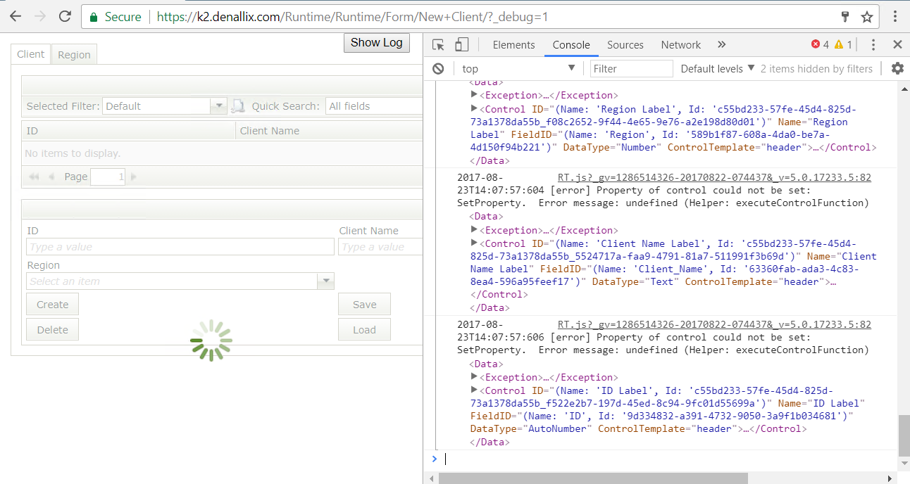The height and width of the screenshot is (484, 910).
Task: Activate the inspect element picker icon
Action: tap(438, 45)
